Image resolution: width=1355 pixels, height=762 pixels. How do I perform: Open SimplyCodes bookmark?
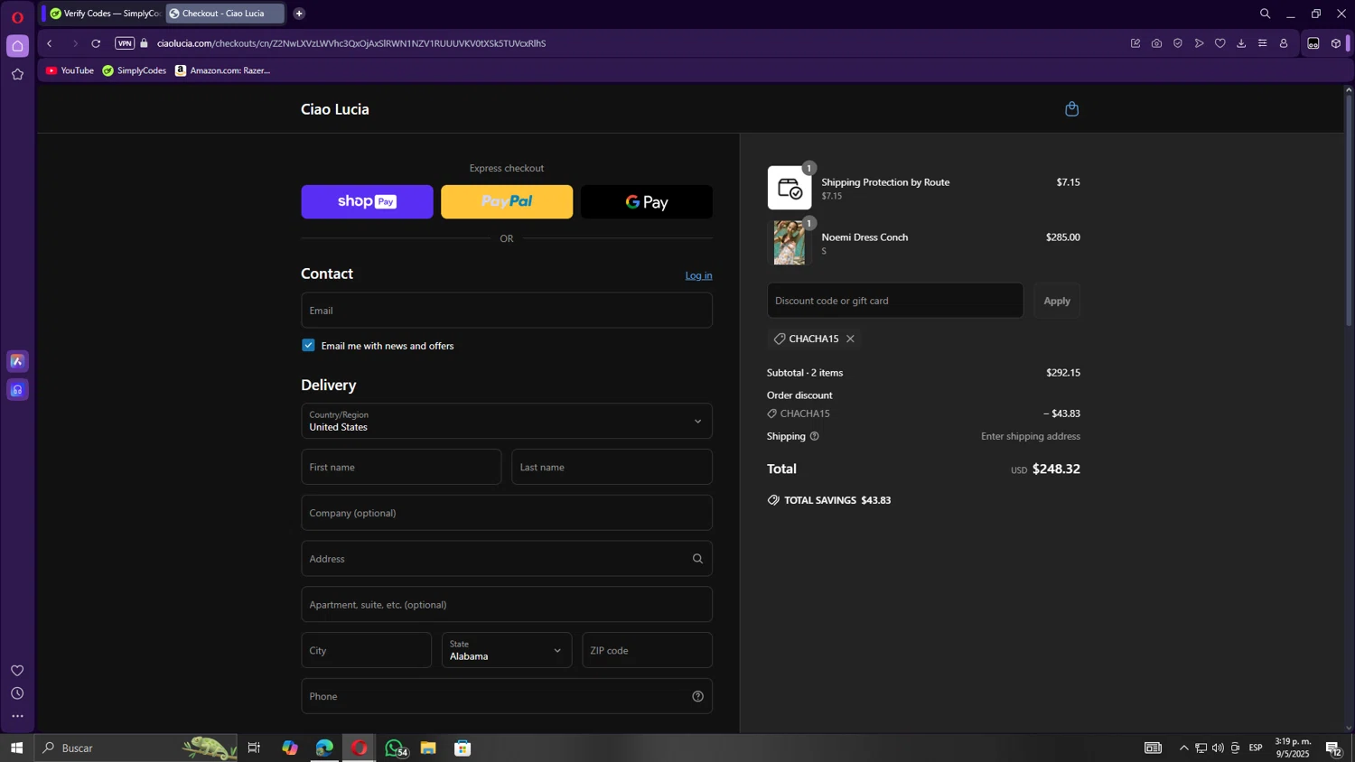click(x=134, y=70)
